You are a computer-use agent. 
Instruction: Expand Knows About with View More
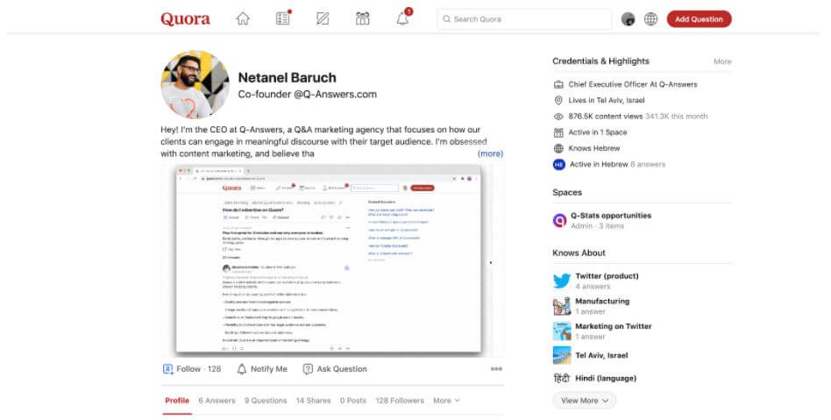[583, 400]
